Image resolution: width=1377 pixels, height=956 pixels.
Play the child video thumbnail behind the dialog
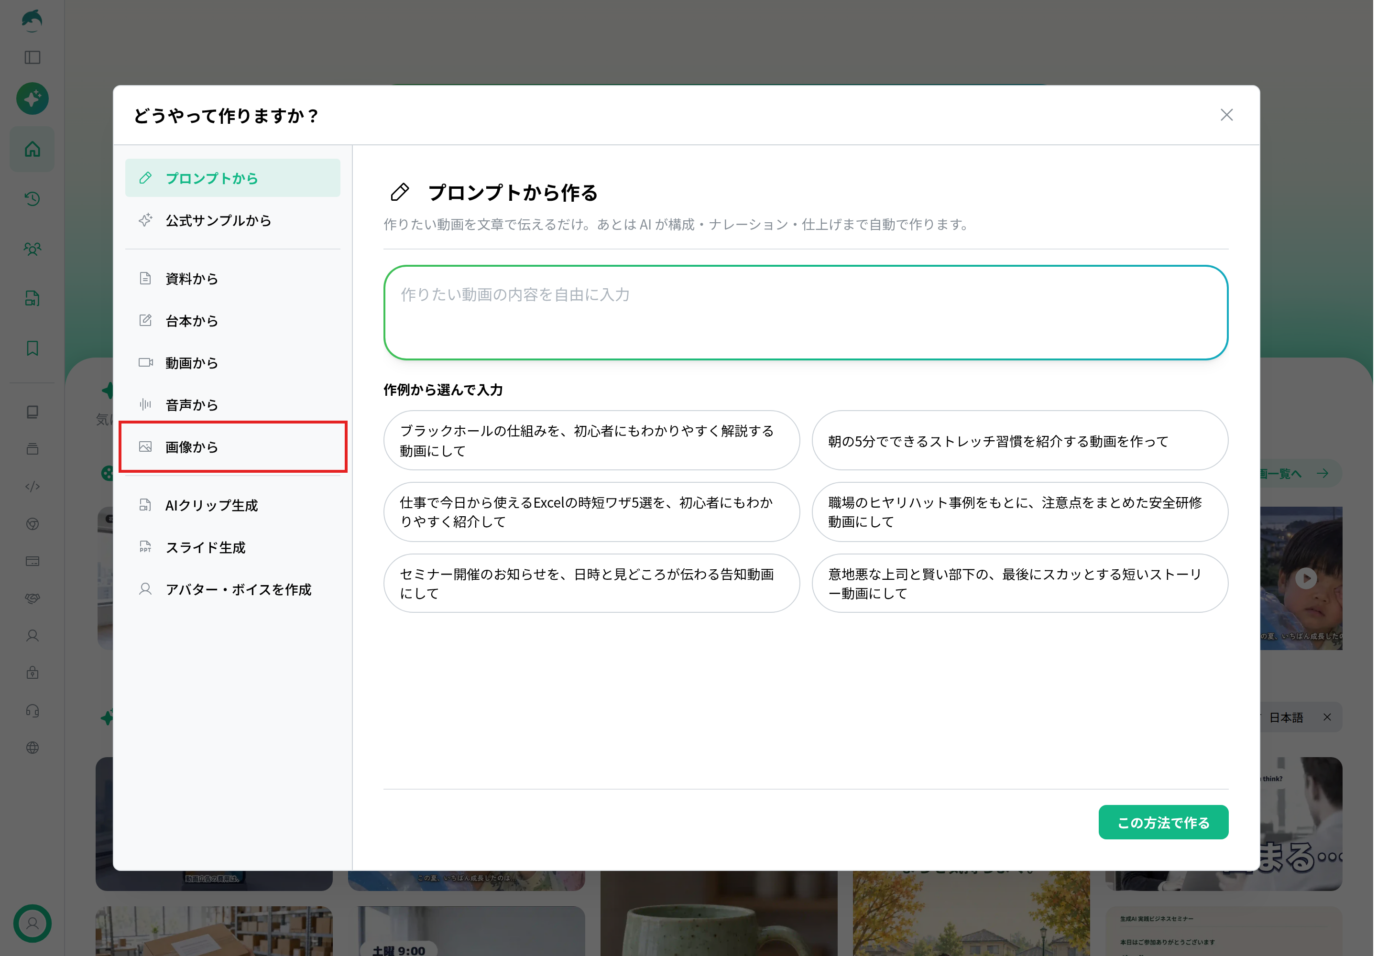pyautogui.click(x=1306, y=578)
